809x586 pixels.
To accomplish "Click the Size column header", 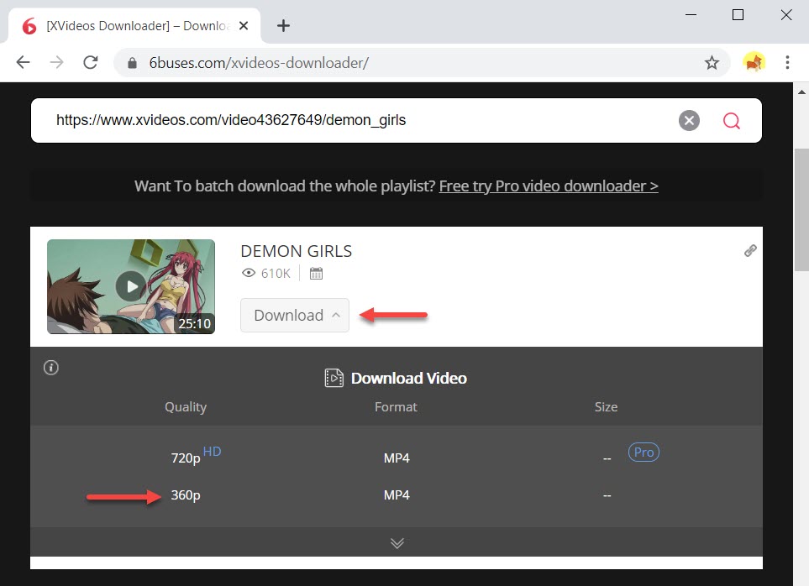I will pos(606,406).
